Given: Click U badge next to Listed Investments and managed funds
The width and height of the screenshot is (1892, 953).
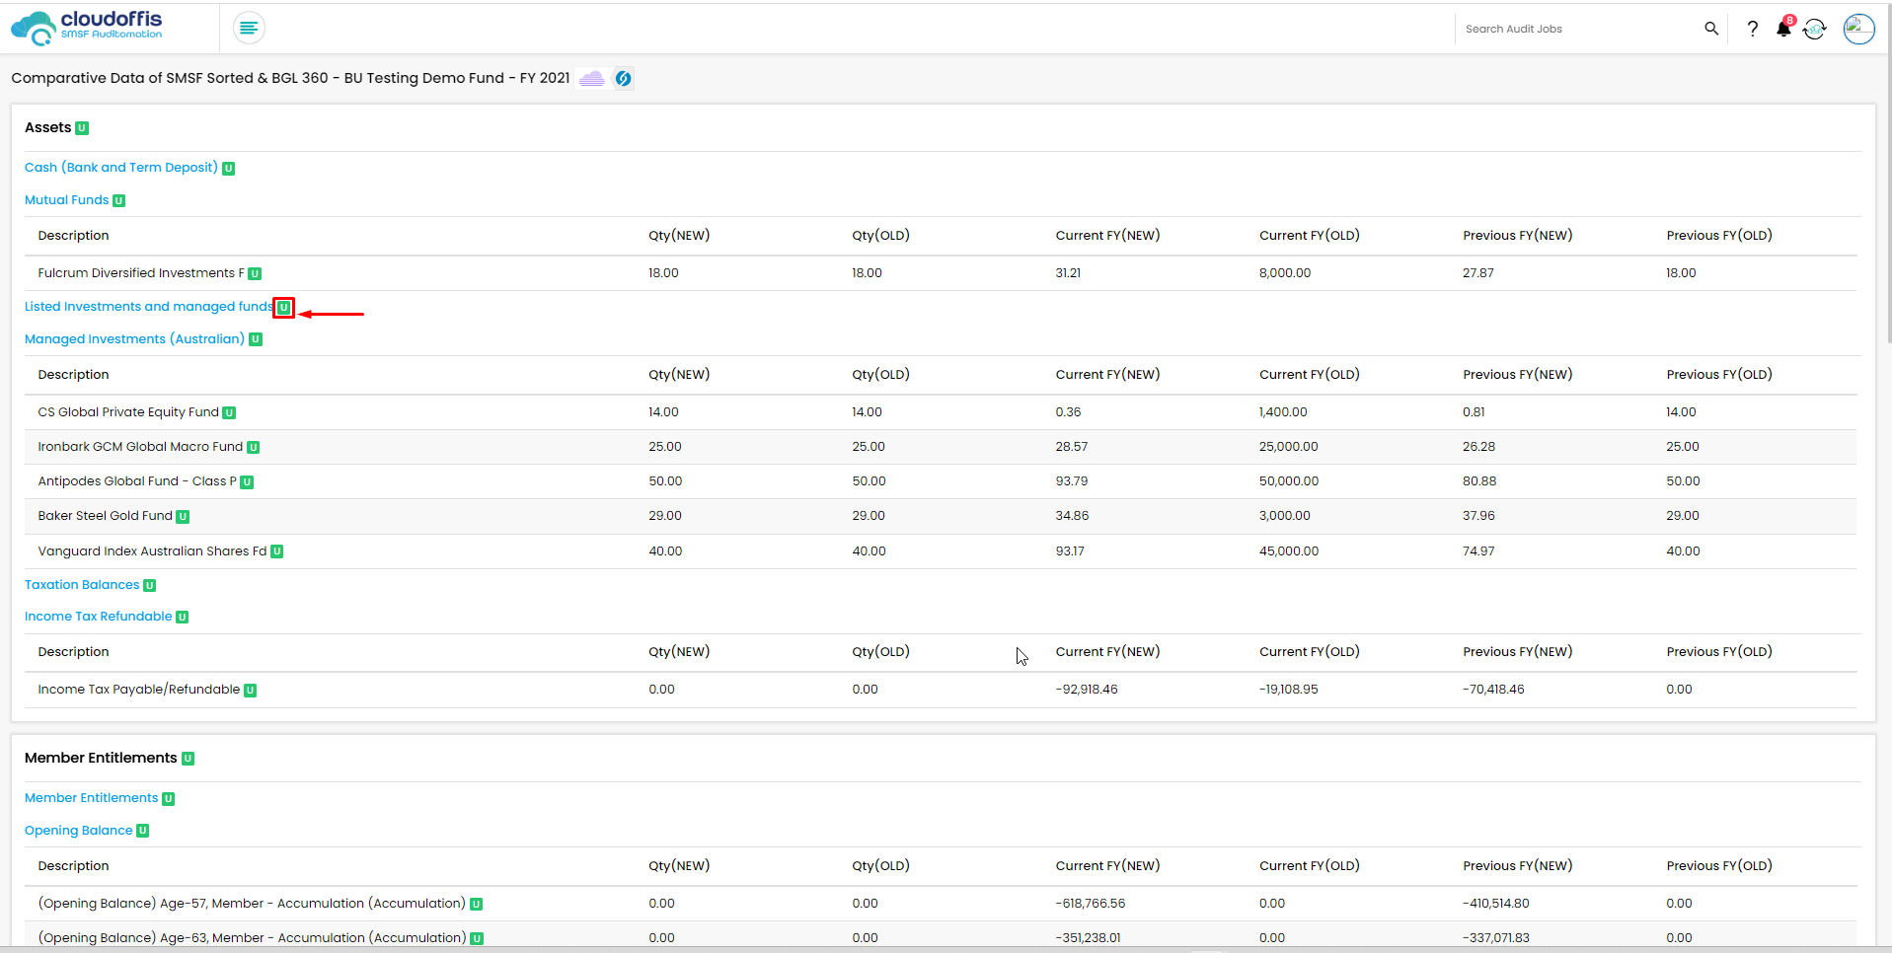Looking at the screenshot, I should [x=283, y=308].
